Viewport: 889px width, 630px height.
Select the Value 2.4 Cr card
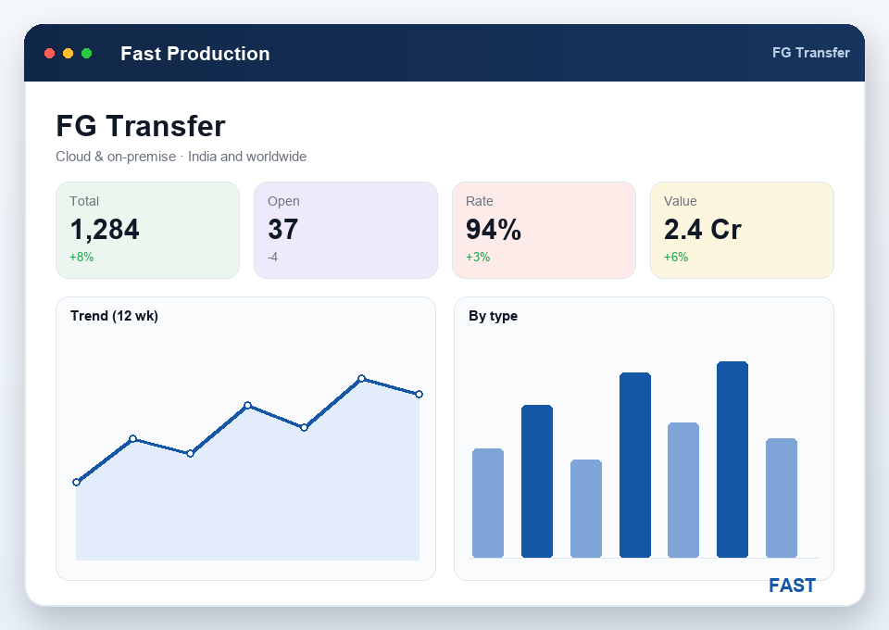[x=742, y=230]
